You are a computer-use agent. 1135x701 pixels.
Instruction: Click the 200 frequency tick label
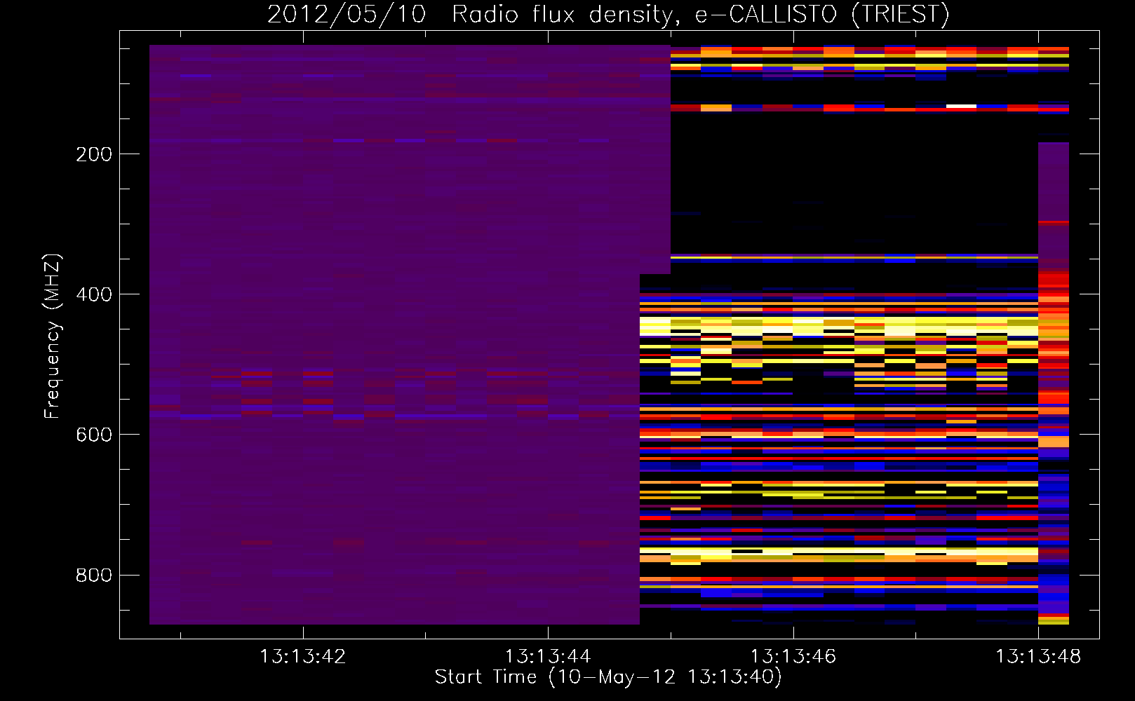94,154
